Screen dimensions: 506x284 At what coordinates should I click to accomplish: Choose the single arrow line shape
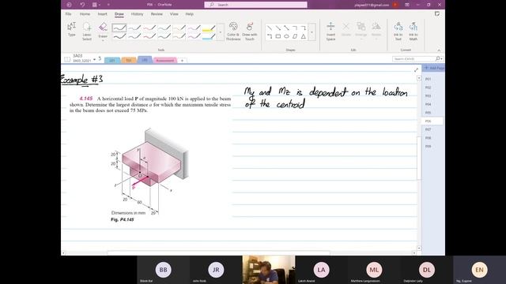(278, 28)
